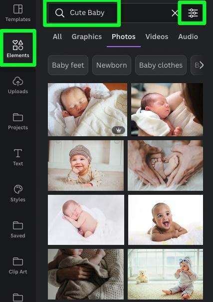
Task: Select the Text tool
Action: pyautogui.click(x=18, y=157)
